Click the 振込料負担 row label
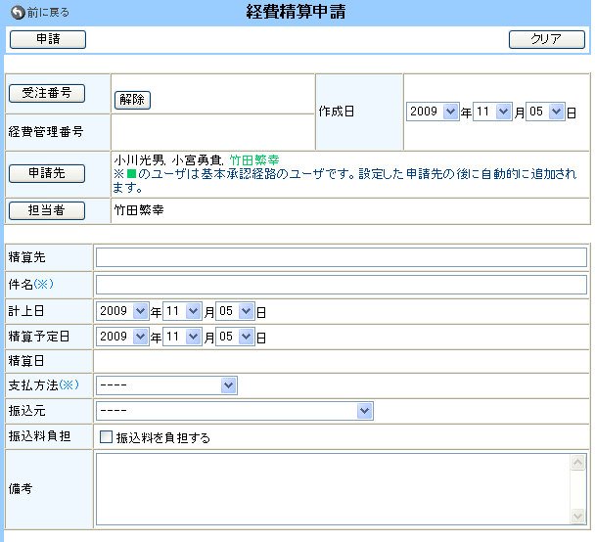The height and width of the screenshot is (542, 595). click(x=39, y=436)
